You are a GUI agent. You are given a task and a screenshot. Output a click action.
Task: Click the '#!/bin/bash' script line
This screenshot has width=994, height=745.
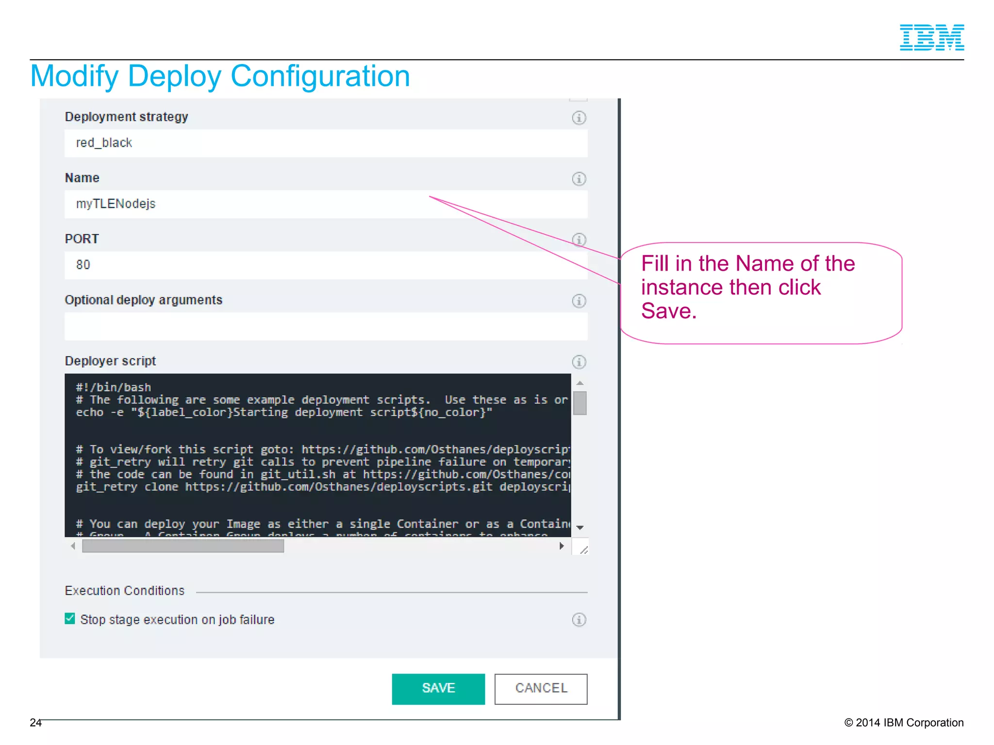click(x=113, y=388)
